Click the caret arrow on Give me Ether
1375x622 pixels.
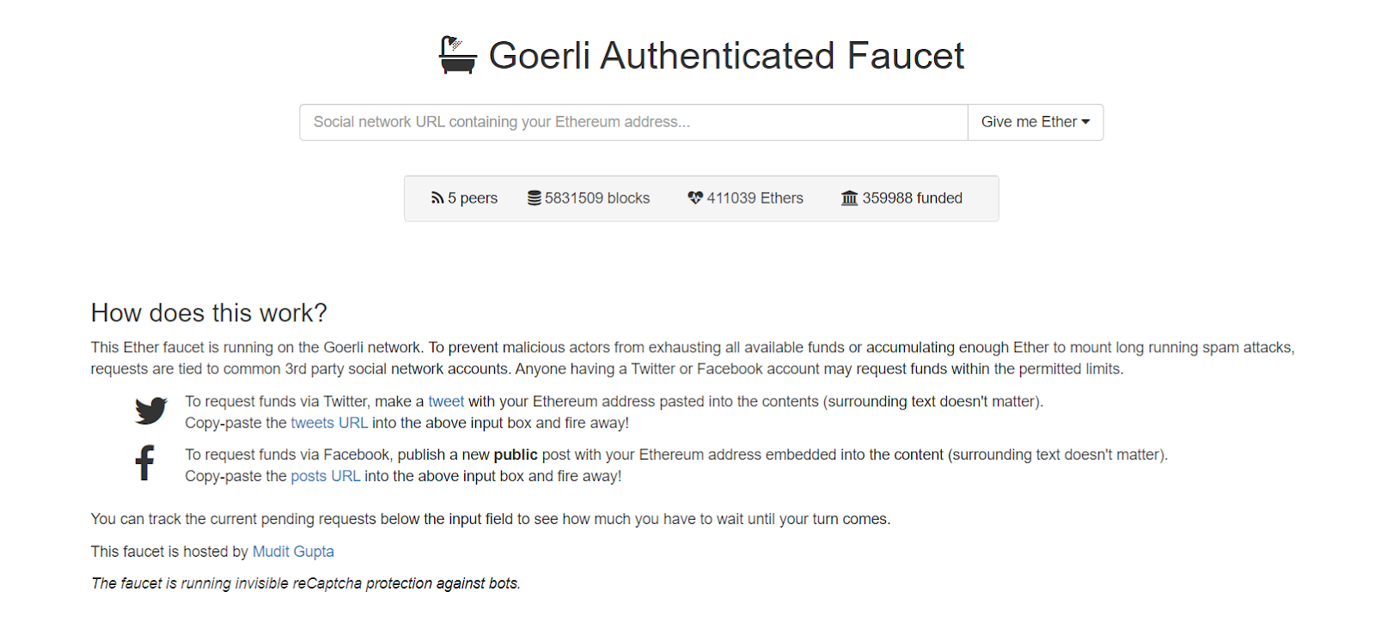[1085, 122]
